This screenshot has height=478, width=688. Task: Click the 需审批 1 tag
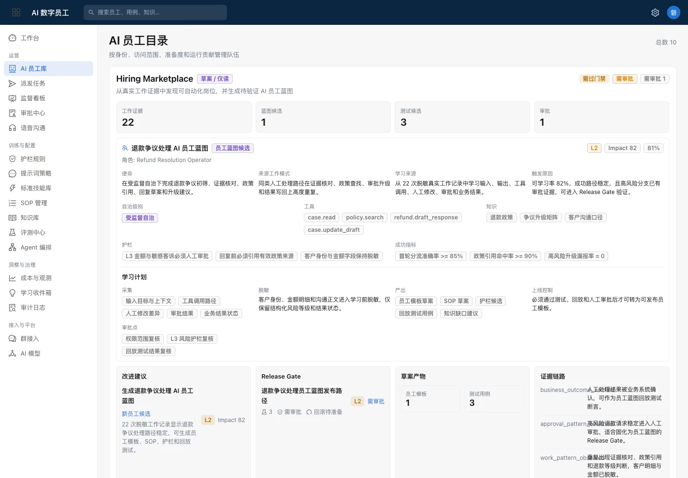[655, 79]
